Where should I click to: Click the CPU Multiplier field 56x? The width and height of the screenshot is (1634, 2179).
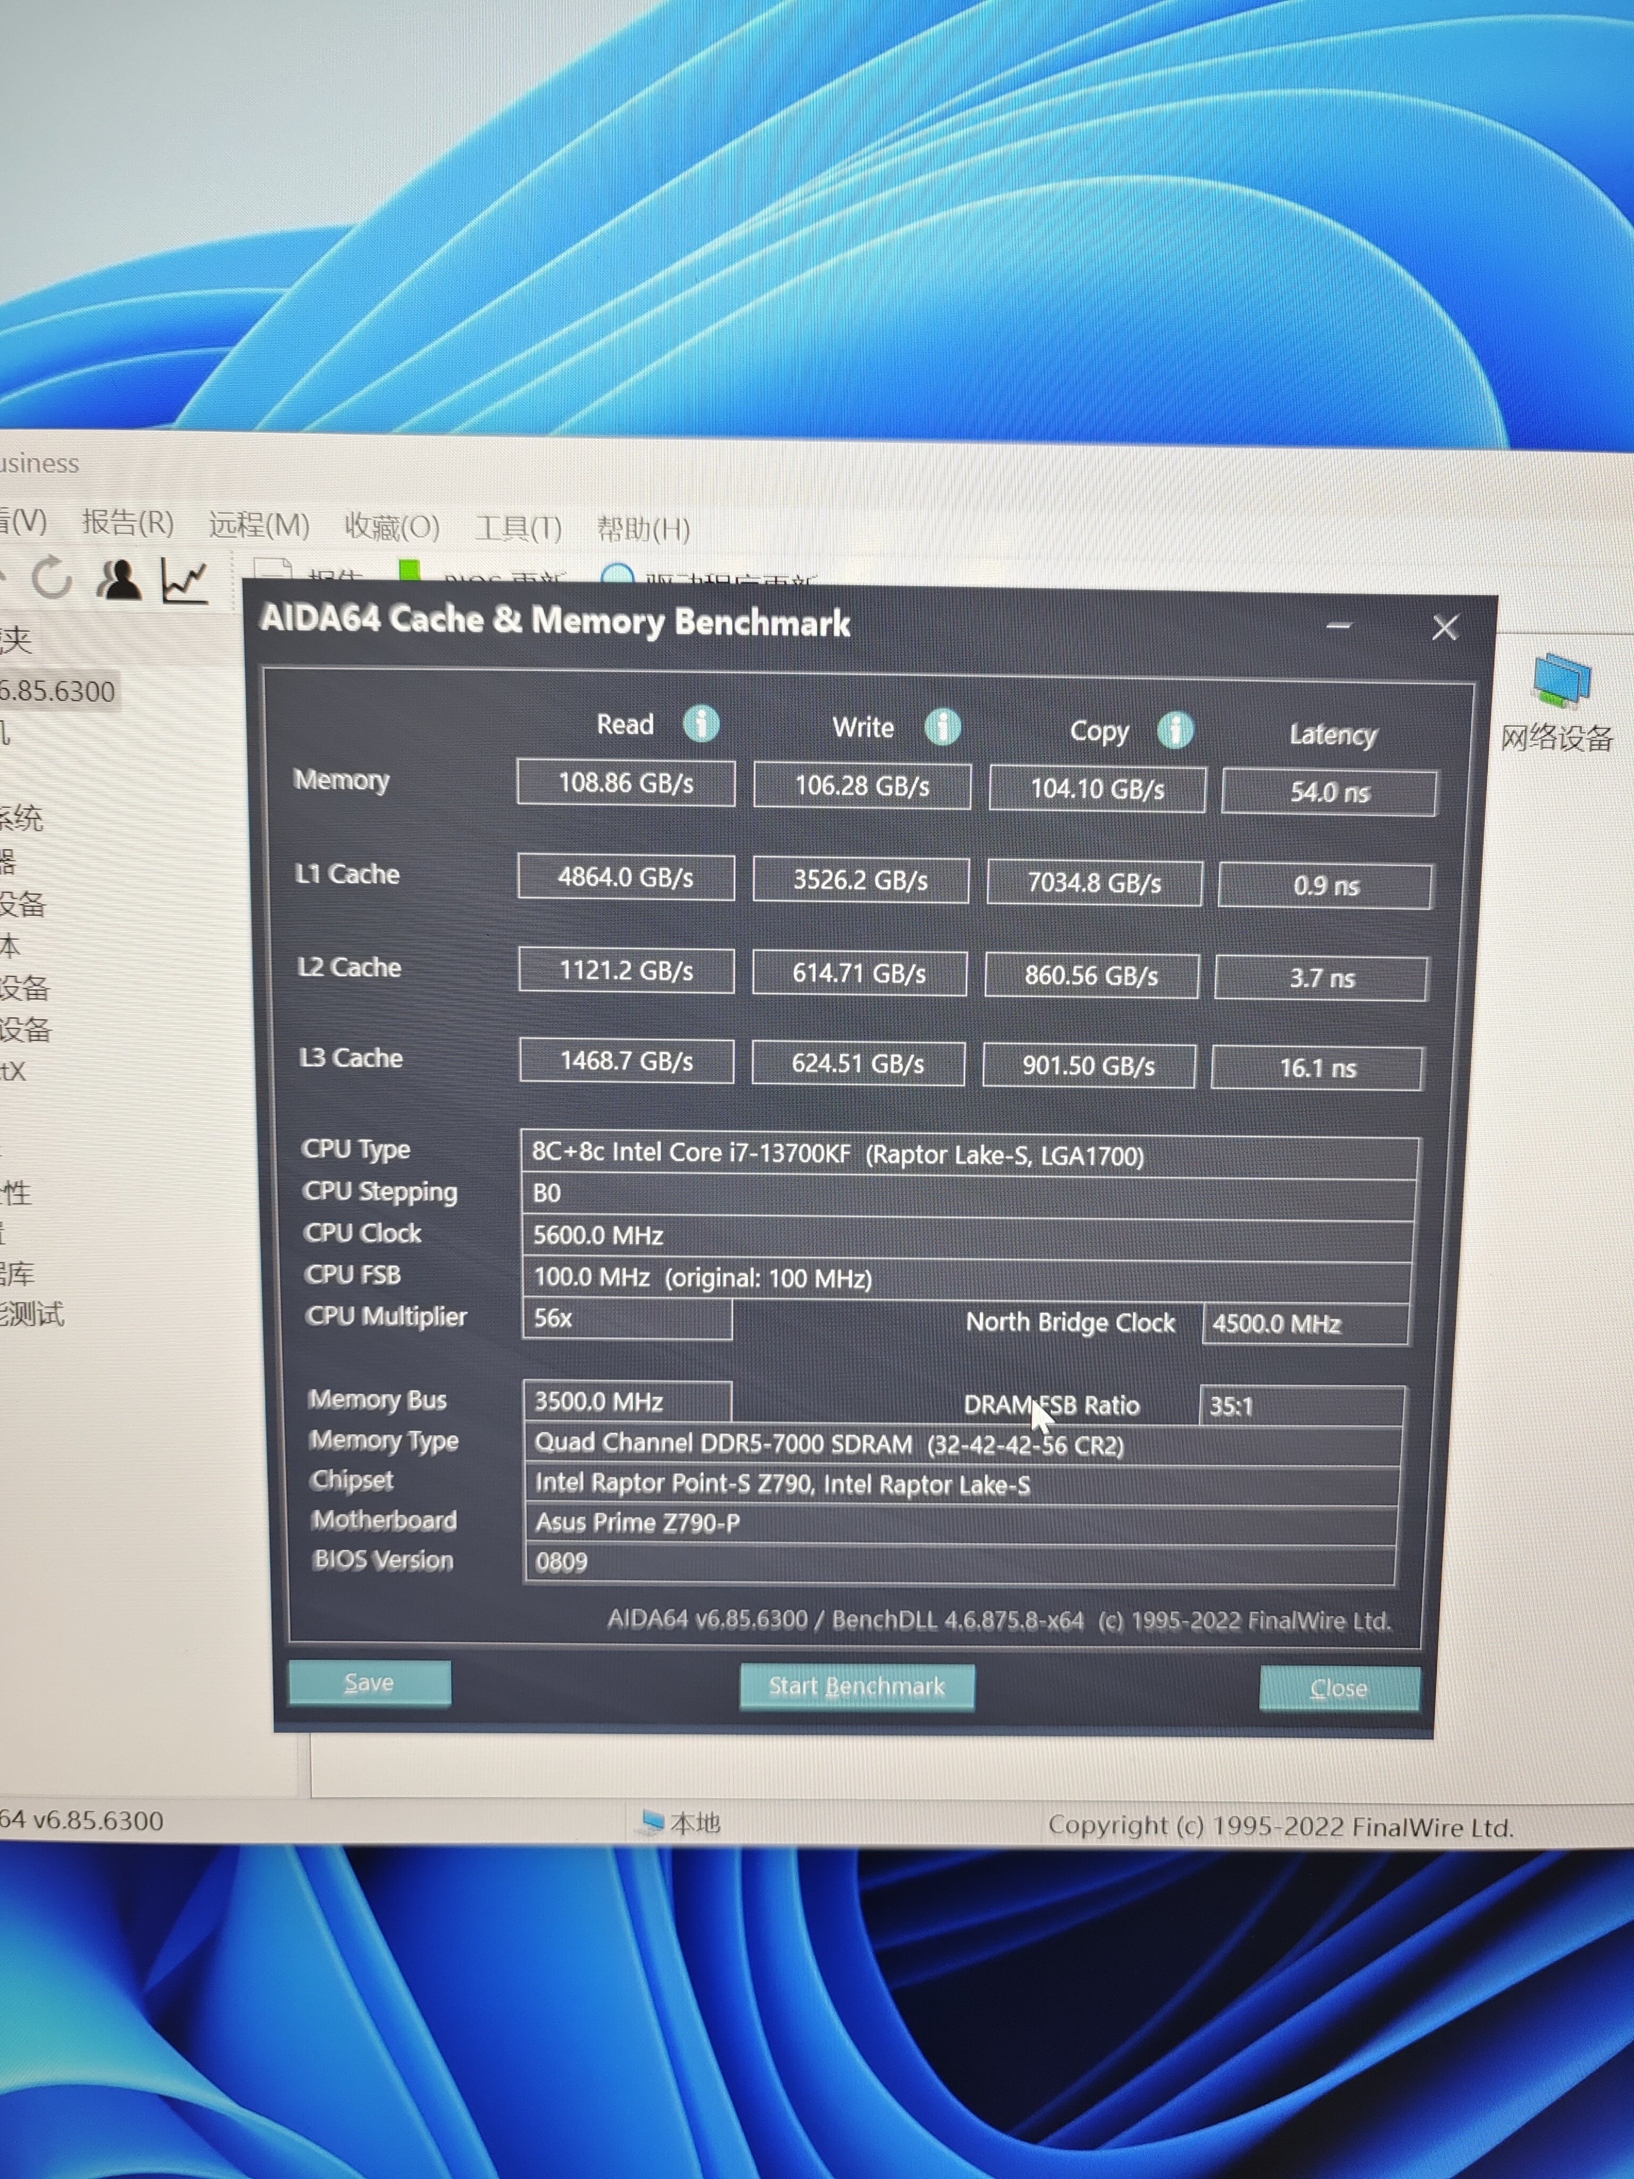click(628, 1319)
